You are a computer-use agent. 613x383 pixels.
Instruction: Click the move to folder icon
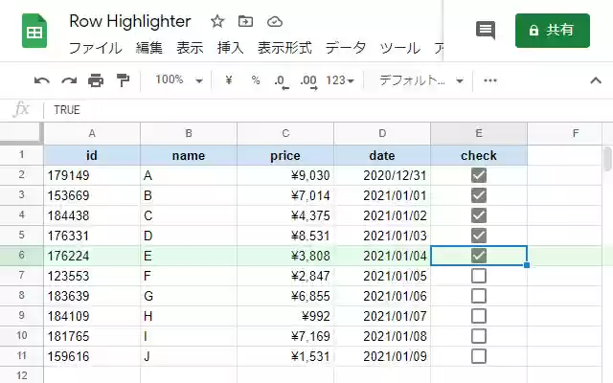[245, 21]
